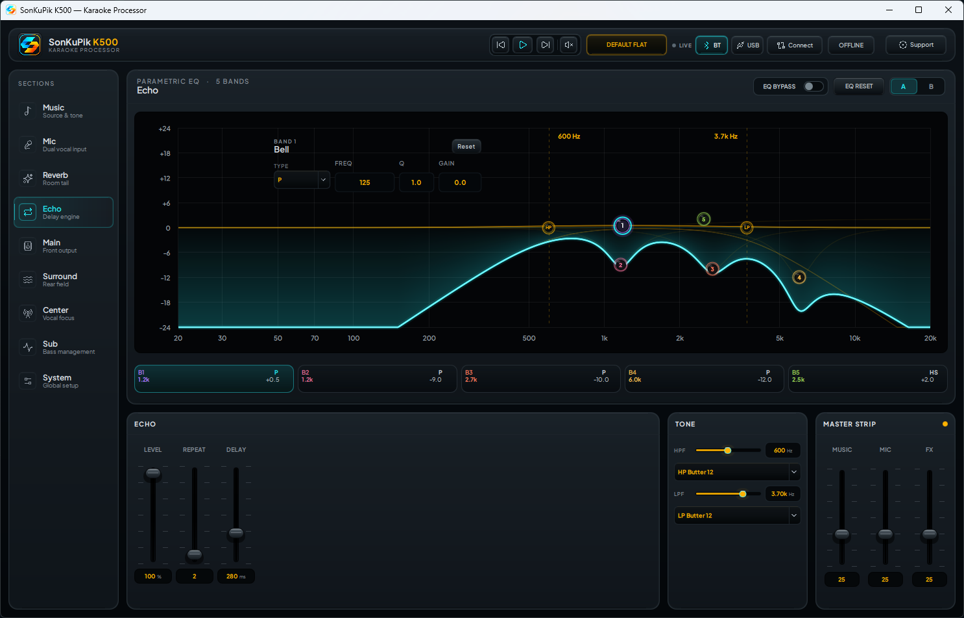
Task: Open the Music section
Action: pos(64,111)
